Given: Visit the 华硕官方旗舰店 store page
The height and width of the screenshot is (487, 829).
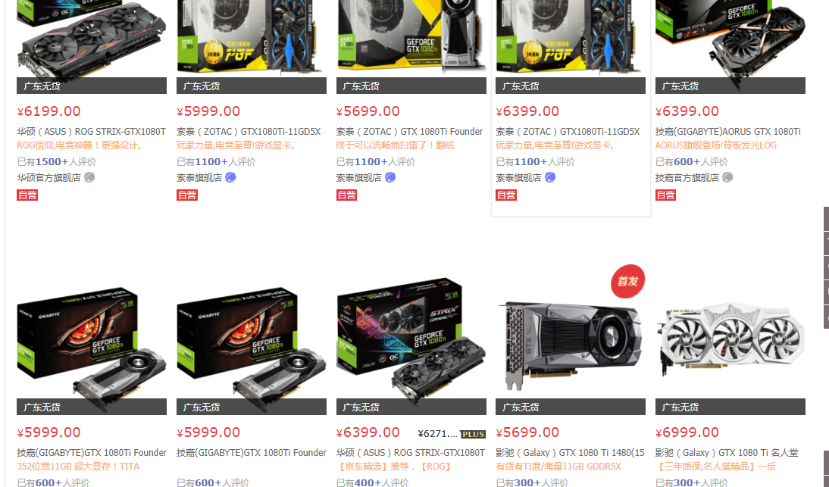Looking at the screenshot, I should 48,177.
